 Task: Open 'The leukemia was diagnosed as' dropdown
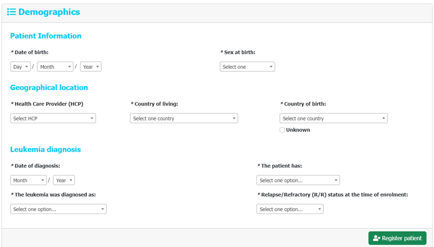(x=58, y=209)
